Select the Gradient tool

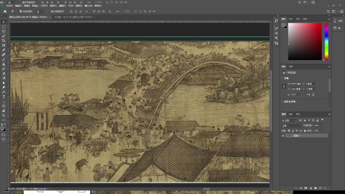[4, 78]
